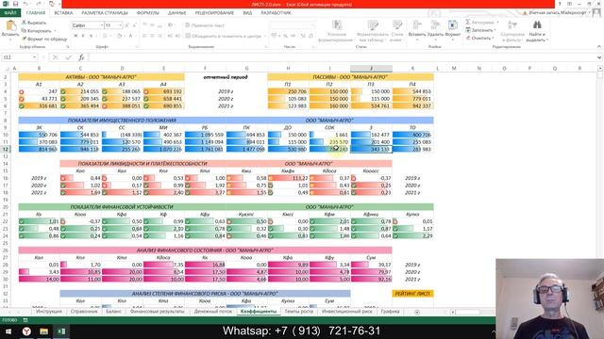Click the formula bar confirm checkmark icon
The width and height of the screenshot is (604, 339).
pyautogui.click(x=68, y=57)
